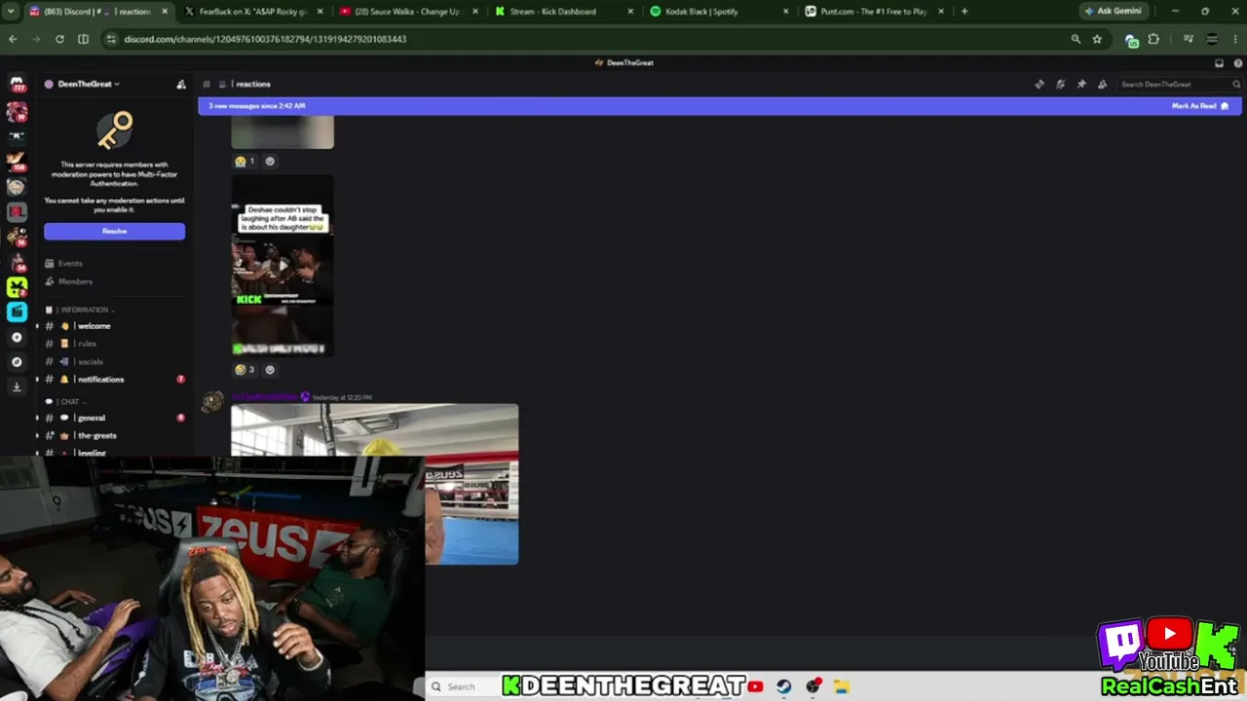Click the laughing emoji reaction with count 3
Screen dimensions: 1247x701
point(245,370)
